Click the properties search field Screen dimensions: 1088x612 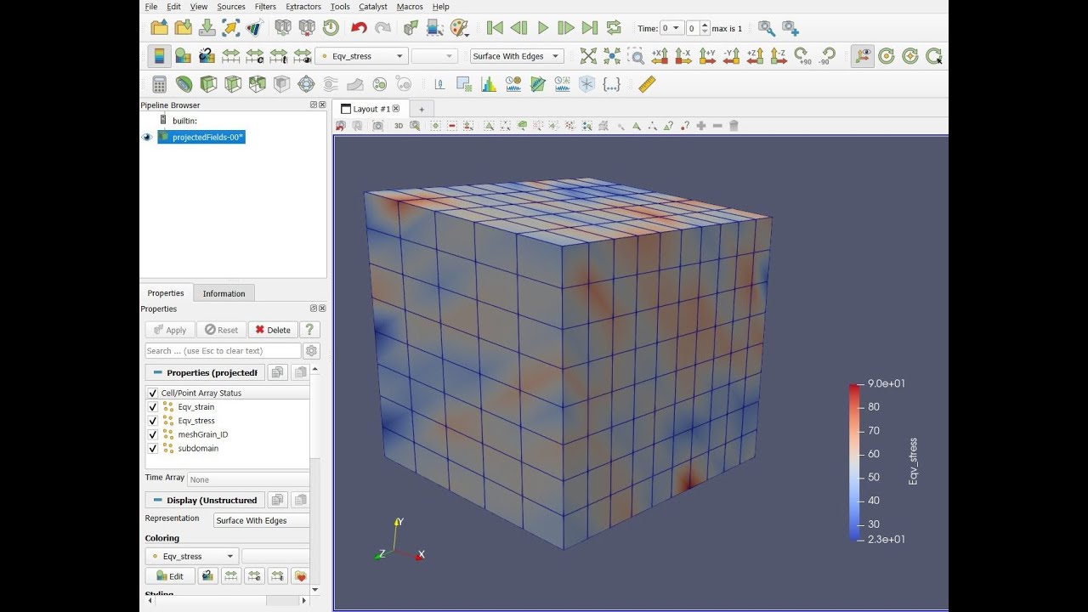pyautogui.click(x=223, y=350)
